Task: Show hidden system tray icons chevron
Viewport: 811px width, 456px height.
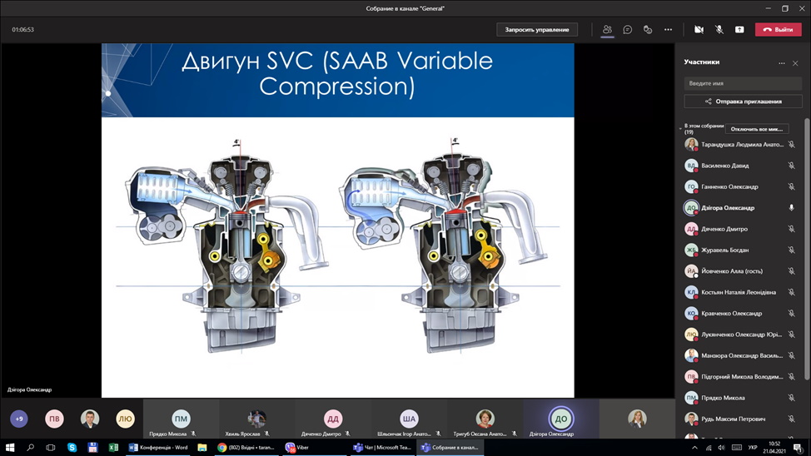Action: (694, 447)
